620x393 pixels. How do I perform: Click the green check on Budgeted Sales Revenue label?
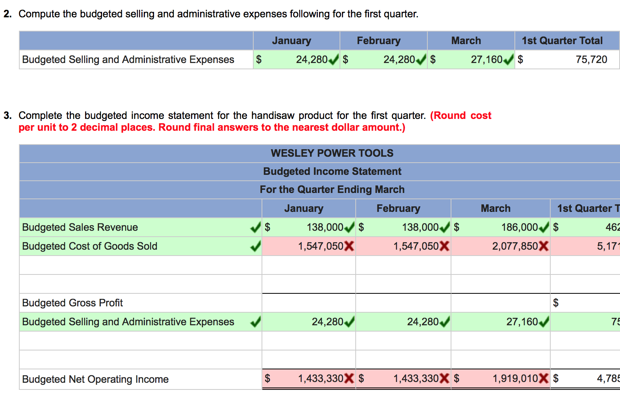point(255,227)
